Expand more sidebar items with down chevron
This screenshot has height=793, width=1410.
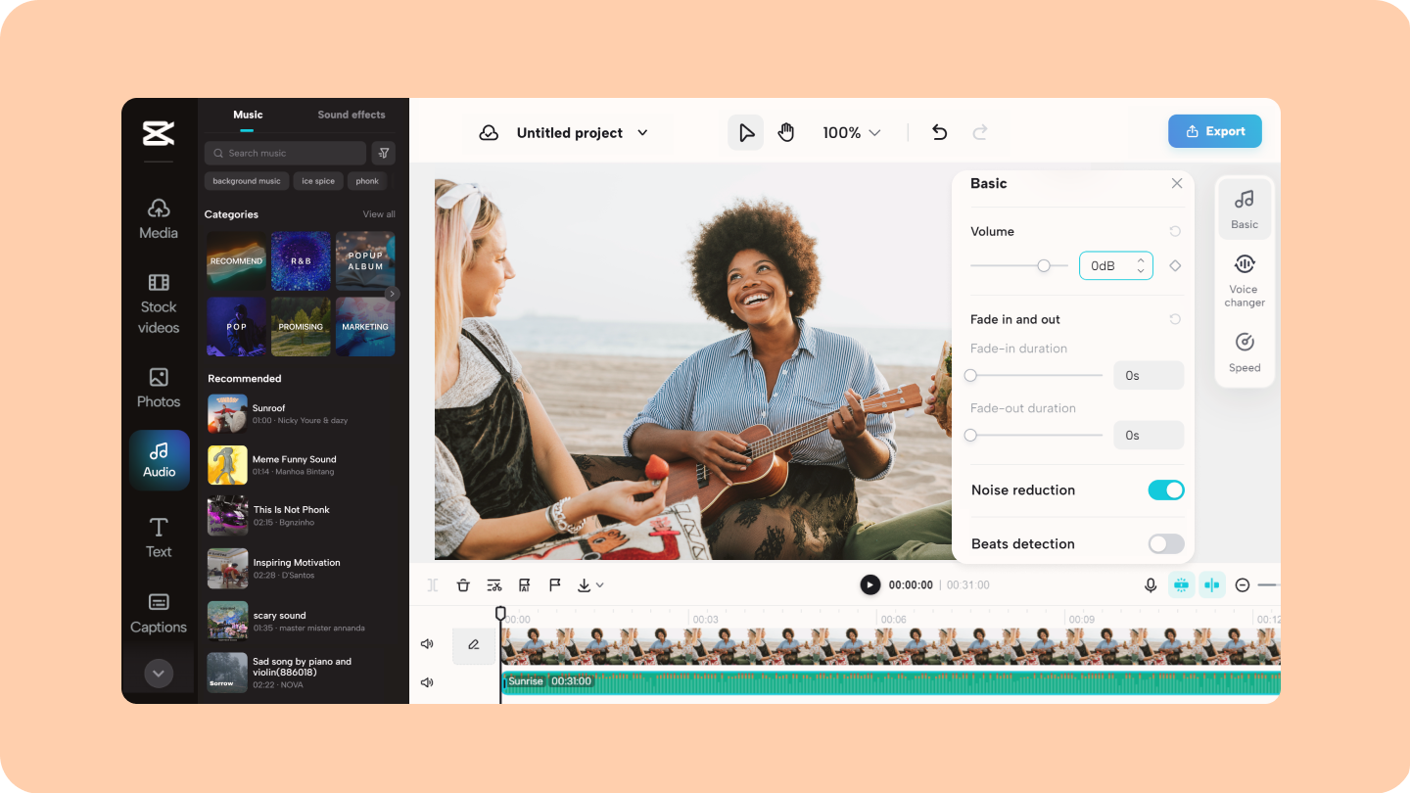pyautogui.click(x=159, y=673)
